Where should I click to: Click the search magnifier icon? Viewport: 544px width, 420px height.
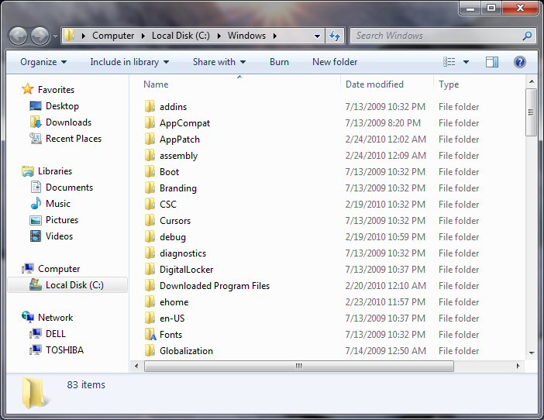527,36
